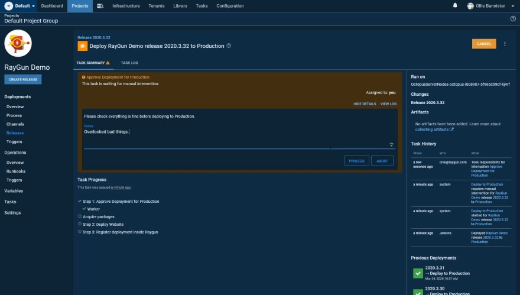Open the Channels sidebar link
This screenshot has height=295, width=520.
(15, 124)
